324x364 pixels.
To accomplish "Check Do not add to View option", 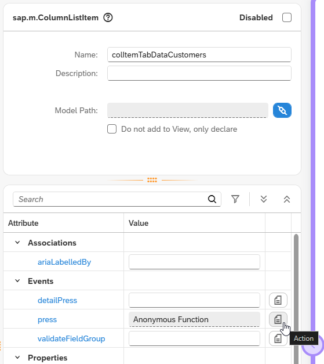I will pyautogui.click(x=112, y=129).
